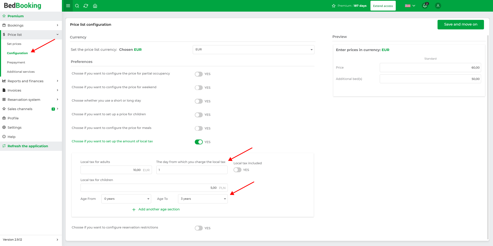Click the Price list dollar icon

coord(4,35)
